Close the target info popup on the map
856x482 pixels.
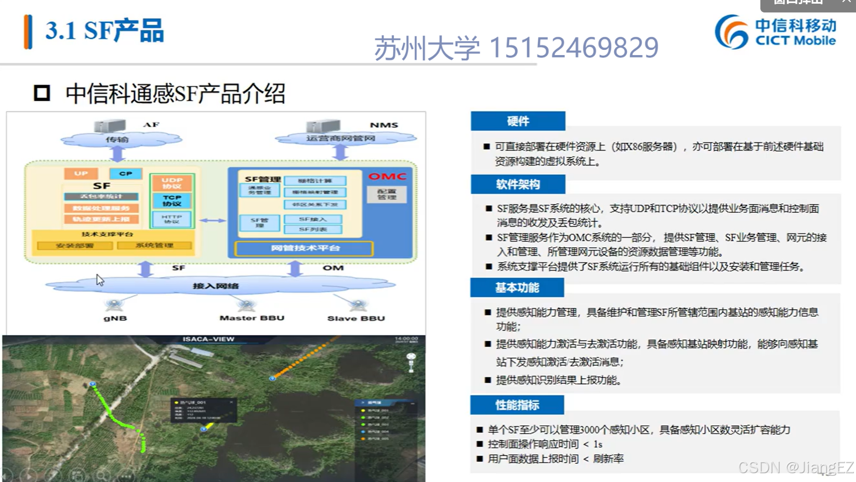(x=231, y=402)
